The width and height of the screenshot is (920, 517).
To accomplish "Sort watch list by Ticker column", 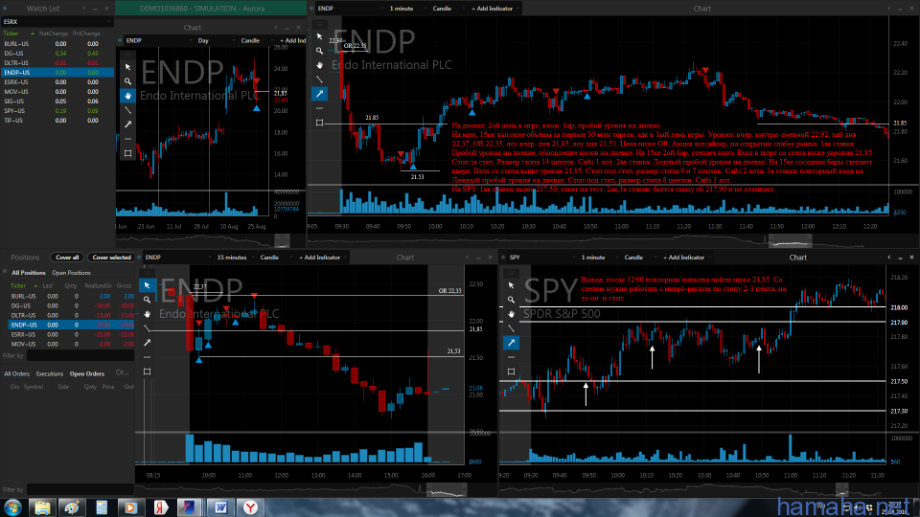I will pyautogui.click(x=11, y=34).
